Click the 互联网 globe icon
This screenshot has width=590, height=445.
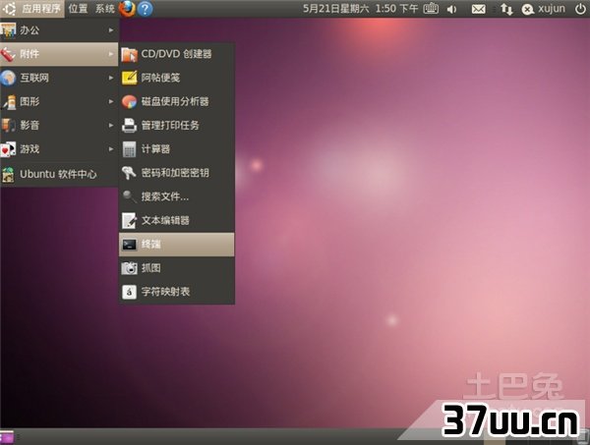click(x=8, y=78)
